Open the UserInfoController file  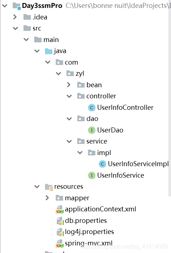click(125, 108)
